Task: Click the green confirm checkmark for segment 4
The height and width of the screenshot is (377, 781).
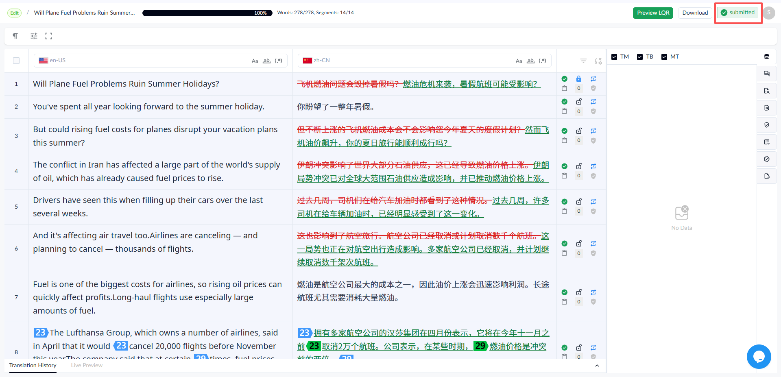Action: click(565, 166)
